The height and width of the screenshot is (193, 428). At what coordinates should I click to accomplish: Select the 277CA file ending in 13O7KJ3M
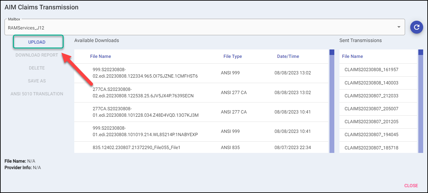pyautogui.click(x=145, y=112)
